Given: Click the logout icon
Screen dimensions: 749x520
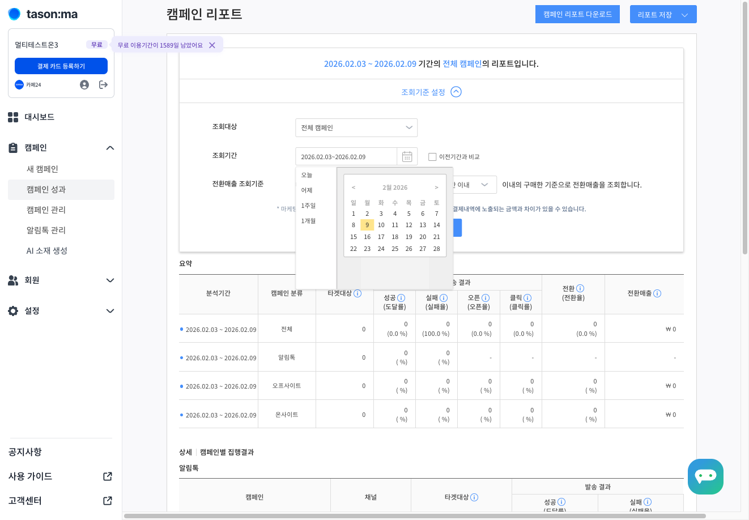Looking at the screenshot, I should (103, 84).
